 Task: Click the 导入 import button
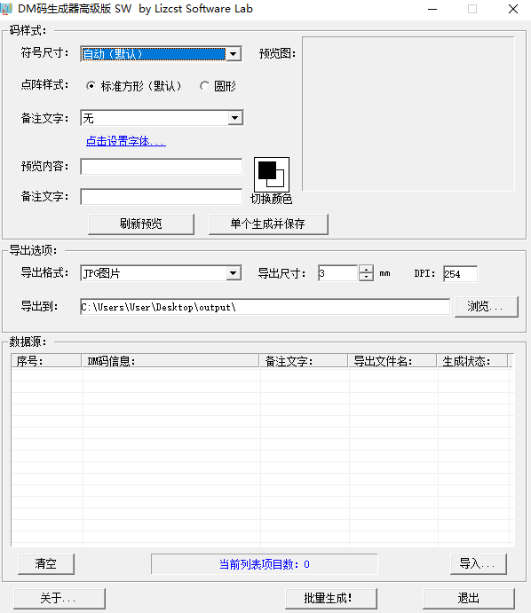(479, 563)
